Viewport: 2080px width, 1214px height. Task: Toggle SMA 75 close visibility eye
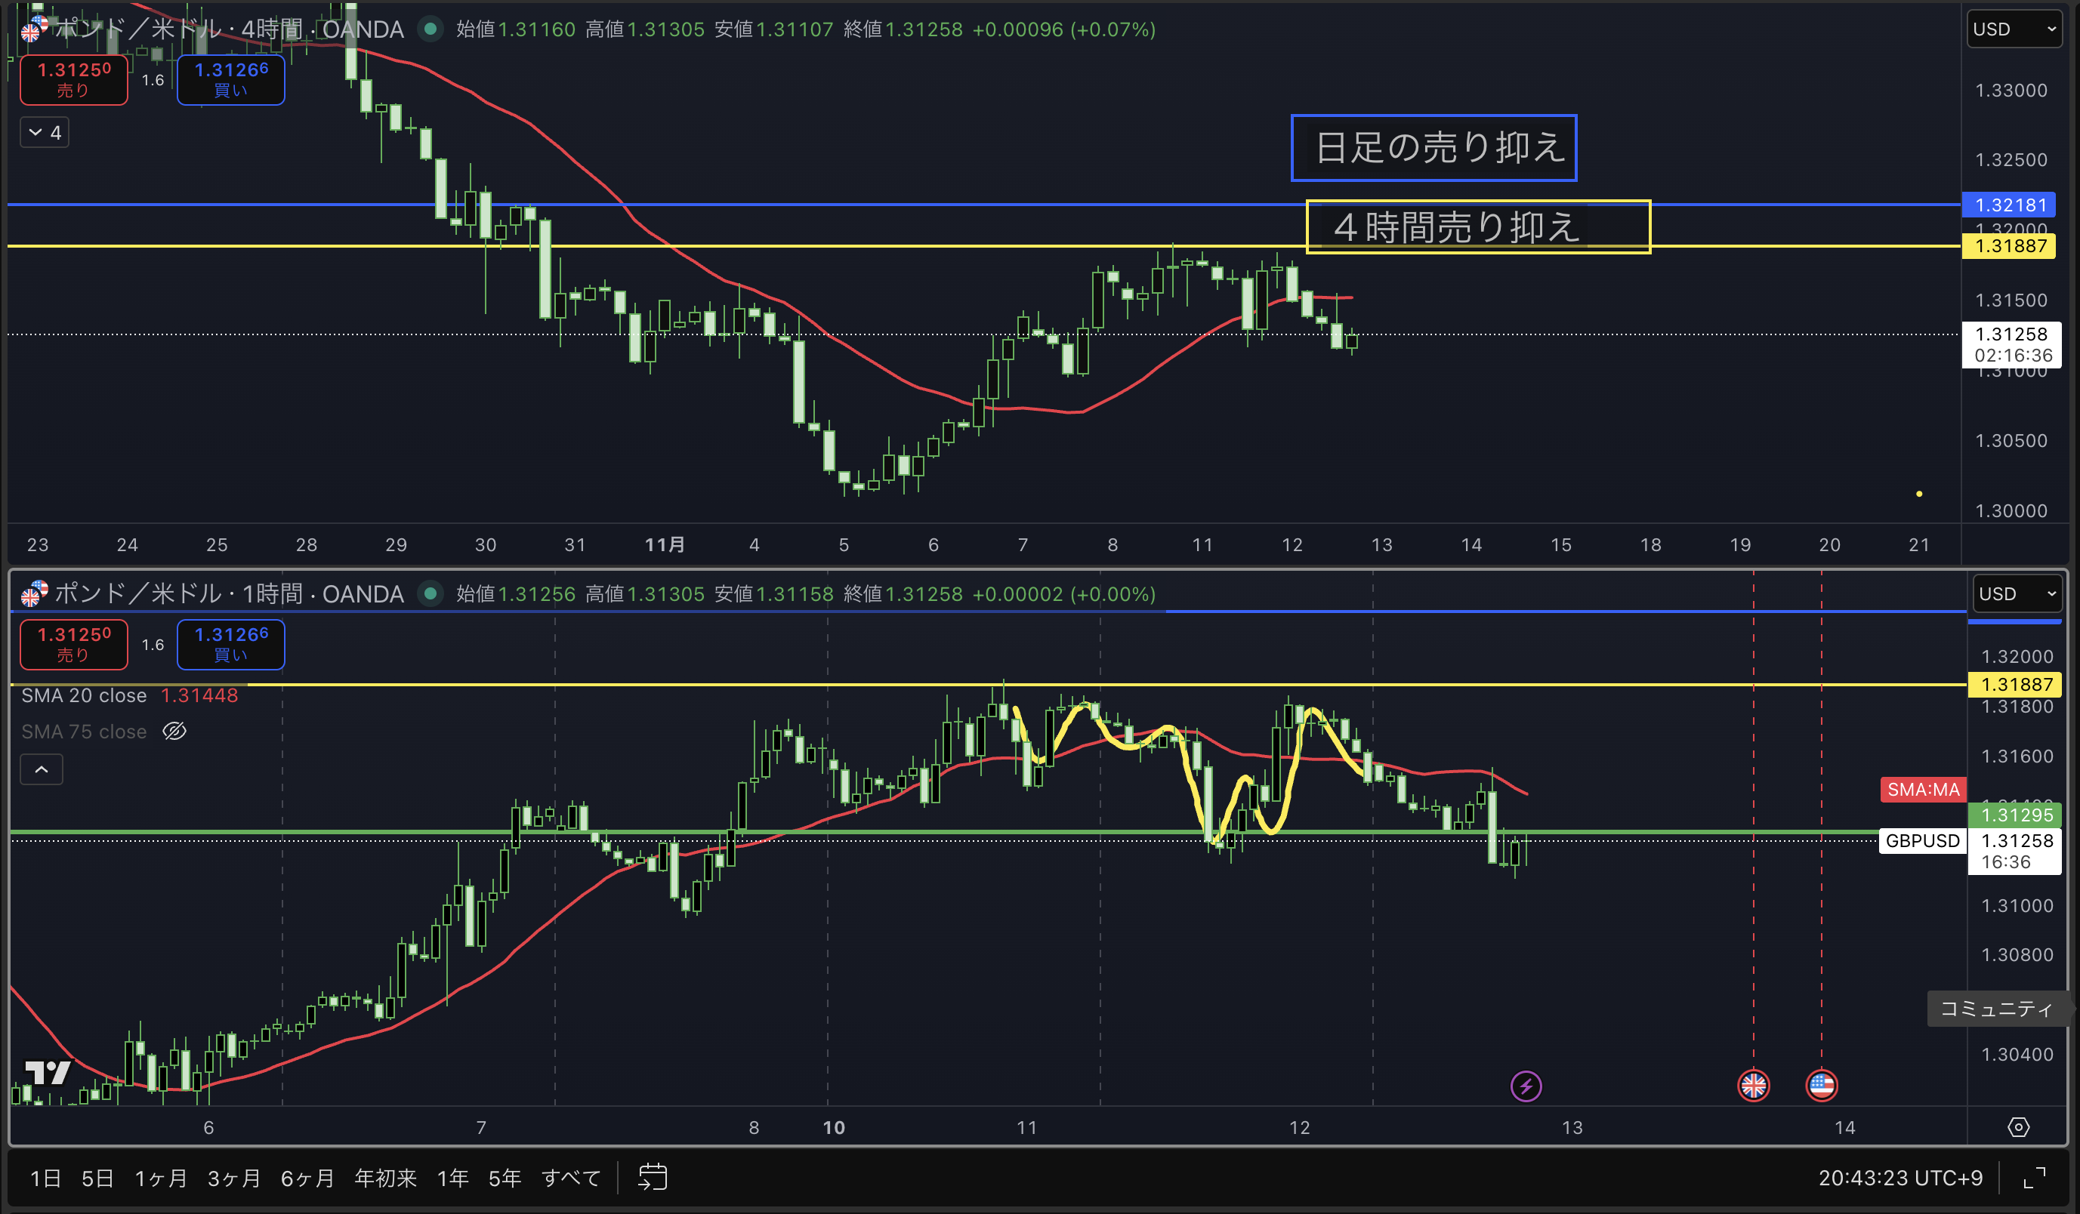click(174, 732)
